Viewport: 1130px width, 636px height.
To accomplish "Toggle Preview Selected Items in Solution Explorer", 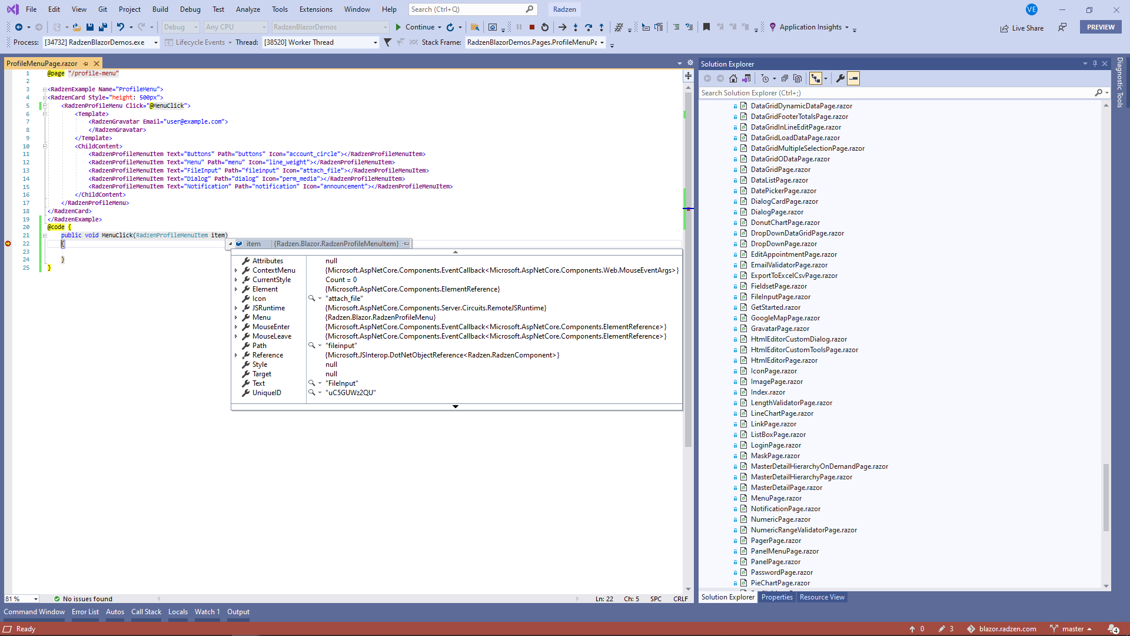I will (854, 78).
